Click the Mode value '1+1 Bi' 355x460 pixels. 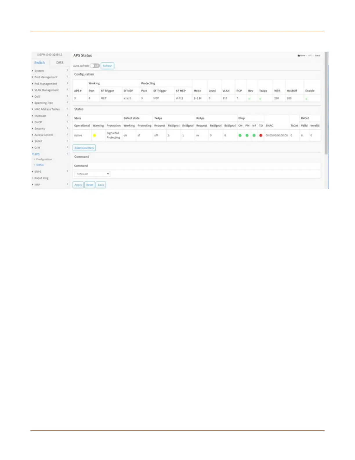pyautogui.click(x=198, y=98)
